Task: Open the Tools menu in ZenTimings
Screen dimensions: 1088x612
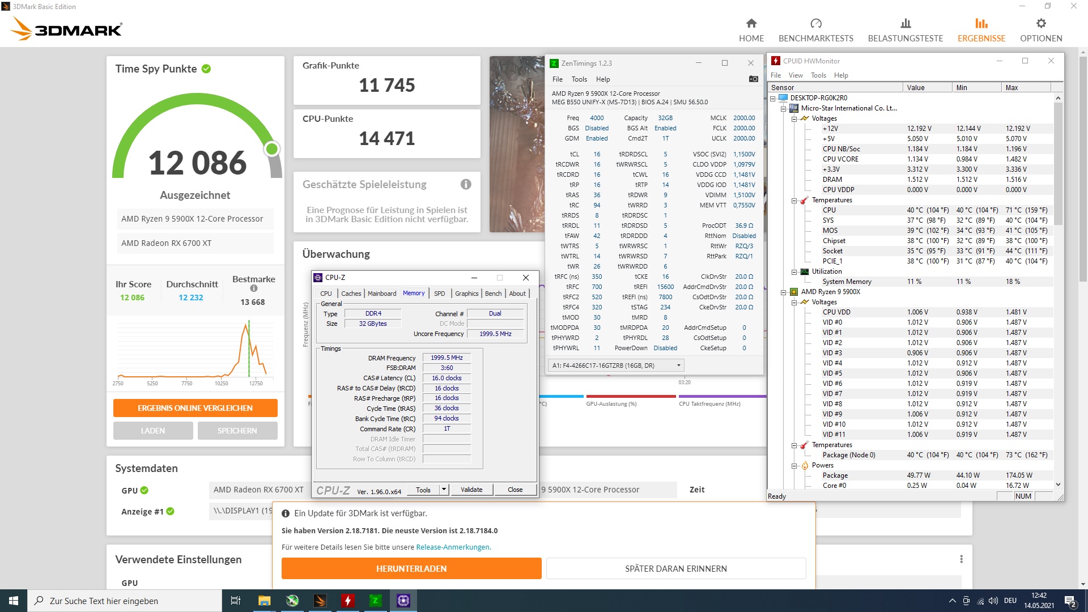Action: coord(579,79)
